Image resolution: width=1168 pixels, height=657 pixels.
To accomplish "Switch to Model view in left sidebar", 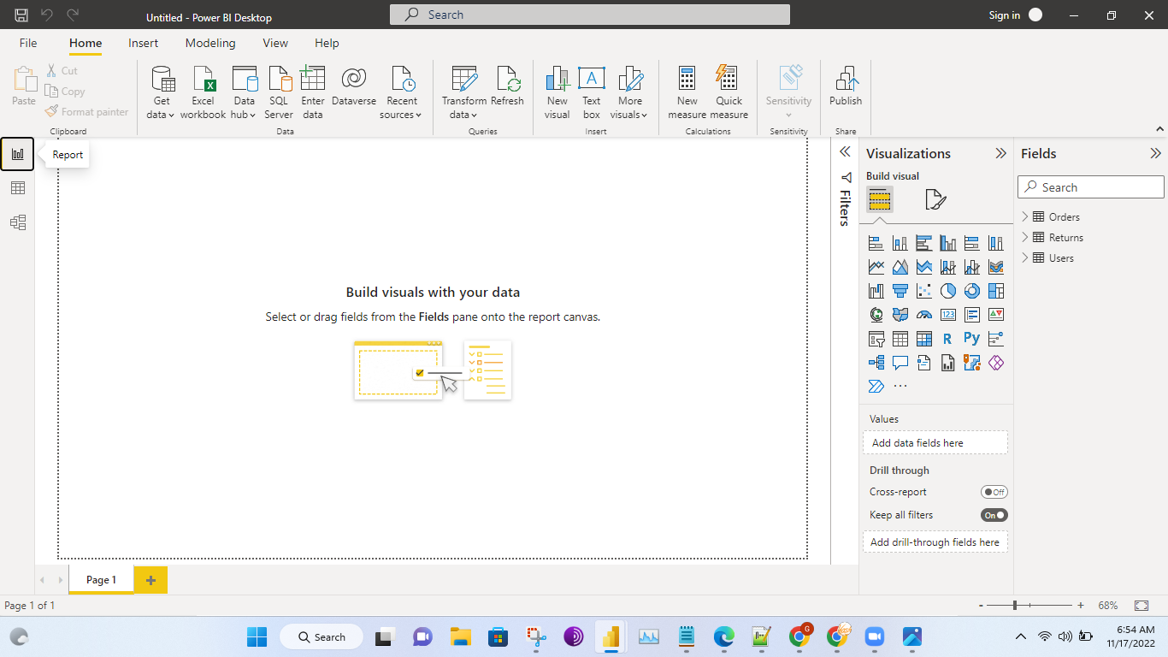I will (x=17, y=222).
